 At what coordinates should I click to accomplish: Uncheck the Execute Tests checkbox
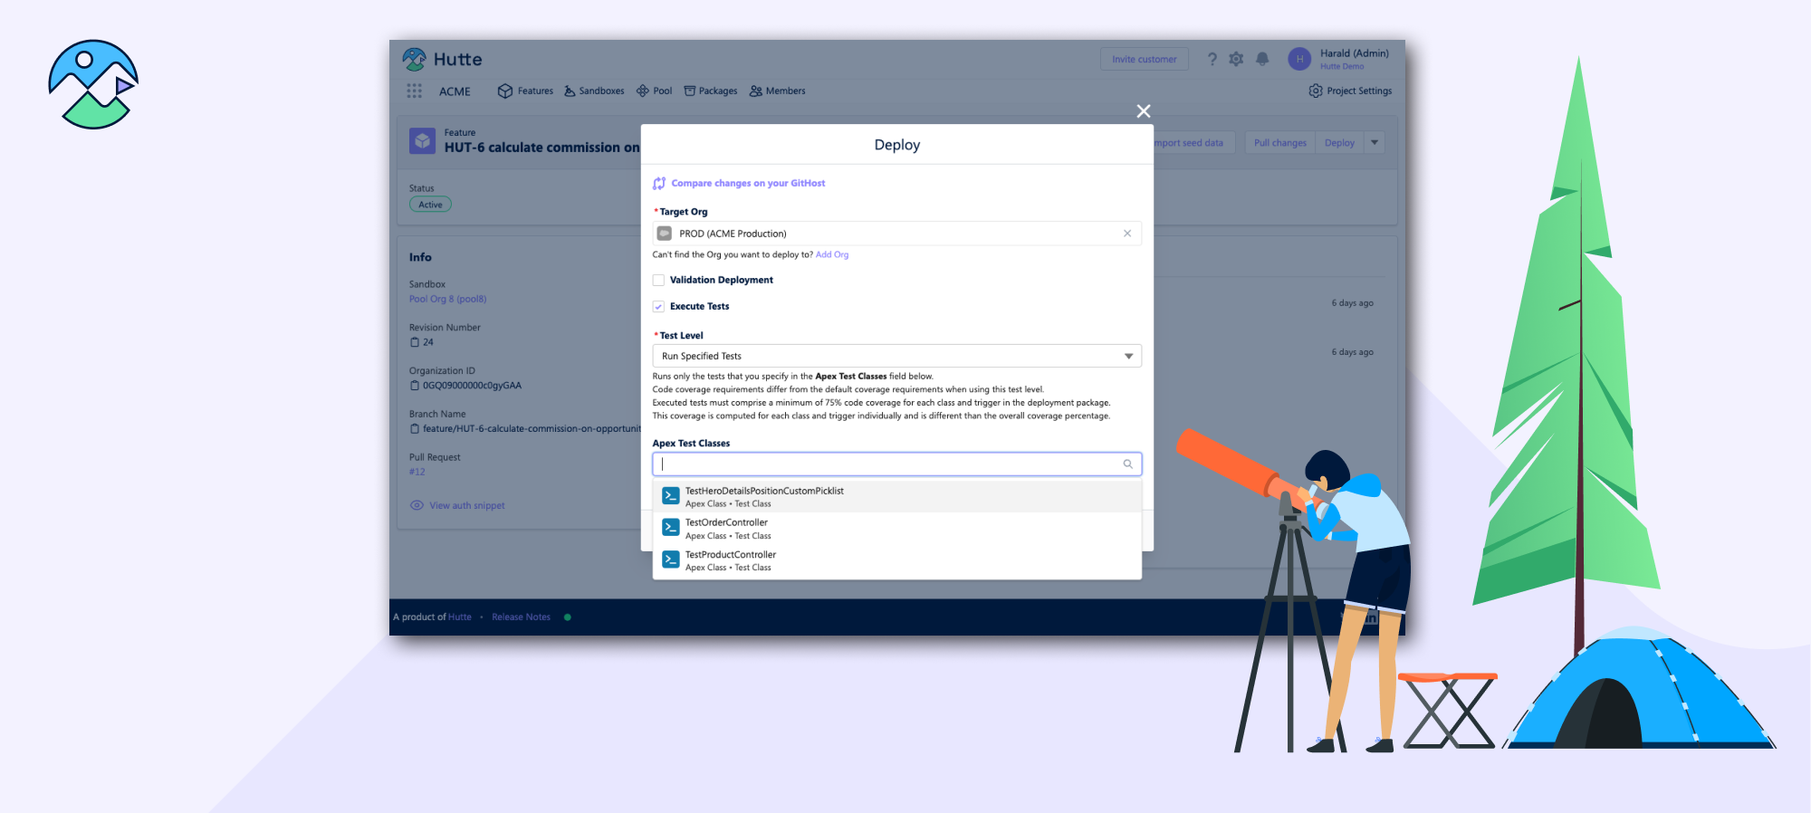658,306
